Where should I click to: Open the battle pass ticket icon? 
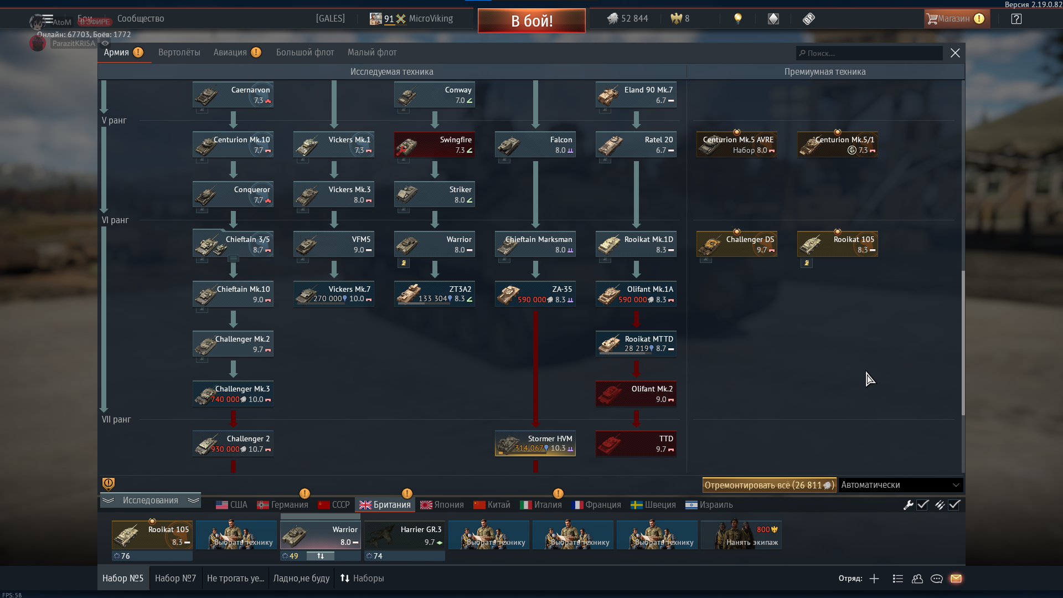coord(809,19)
